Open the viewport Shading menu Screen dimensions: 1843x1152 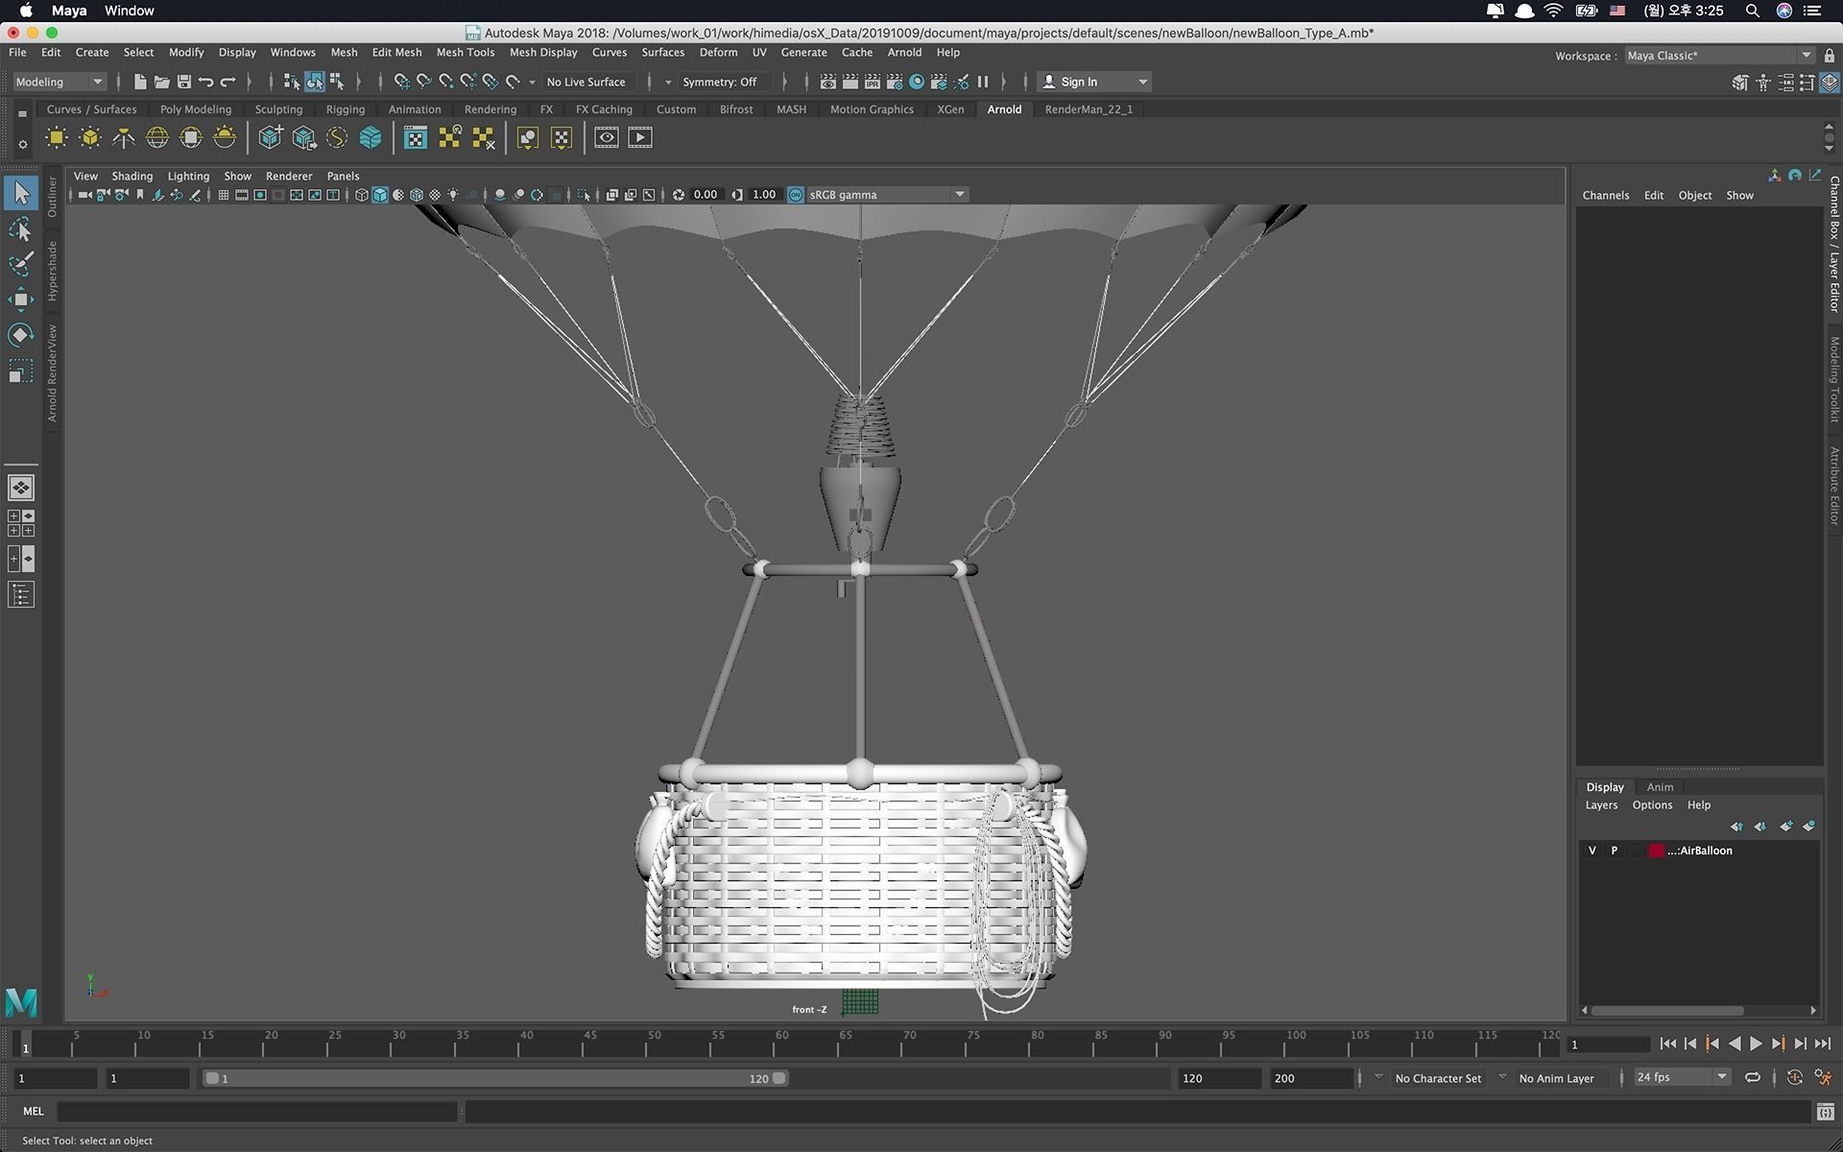point(132,177)
